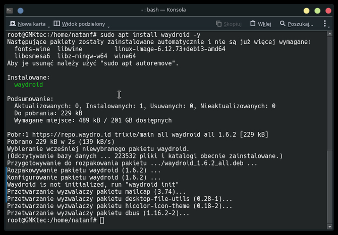Viewport: 338px width, 235px height.
Task: Click the "waydroid_1.6.2_all.deb" file name text
Action: pos(204,163)
